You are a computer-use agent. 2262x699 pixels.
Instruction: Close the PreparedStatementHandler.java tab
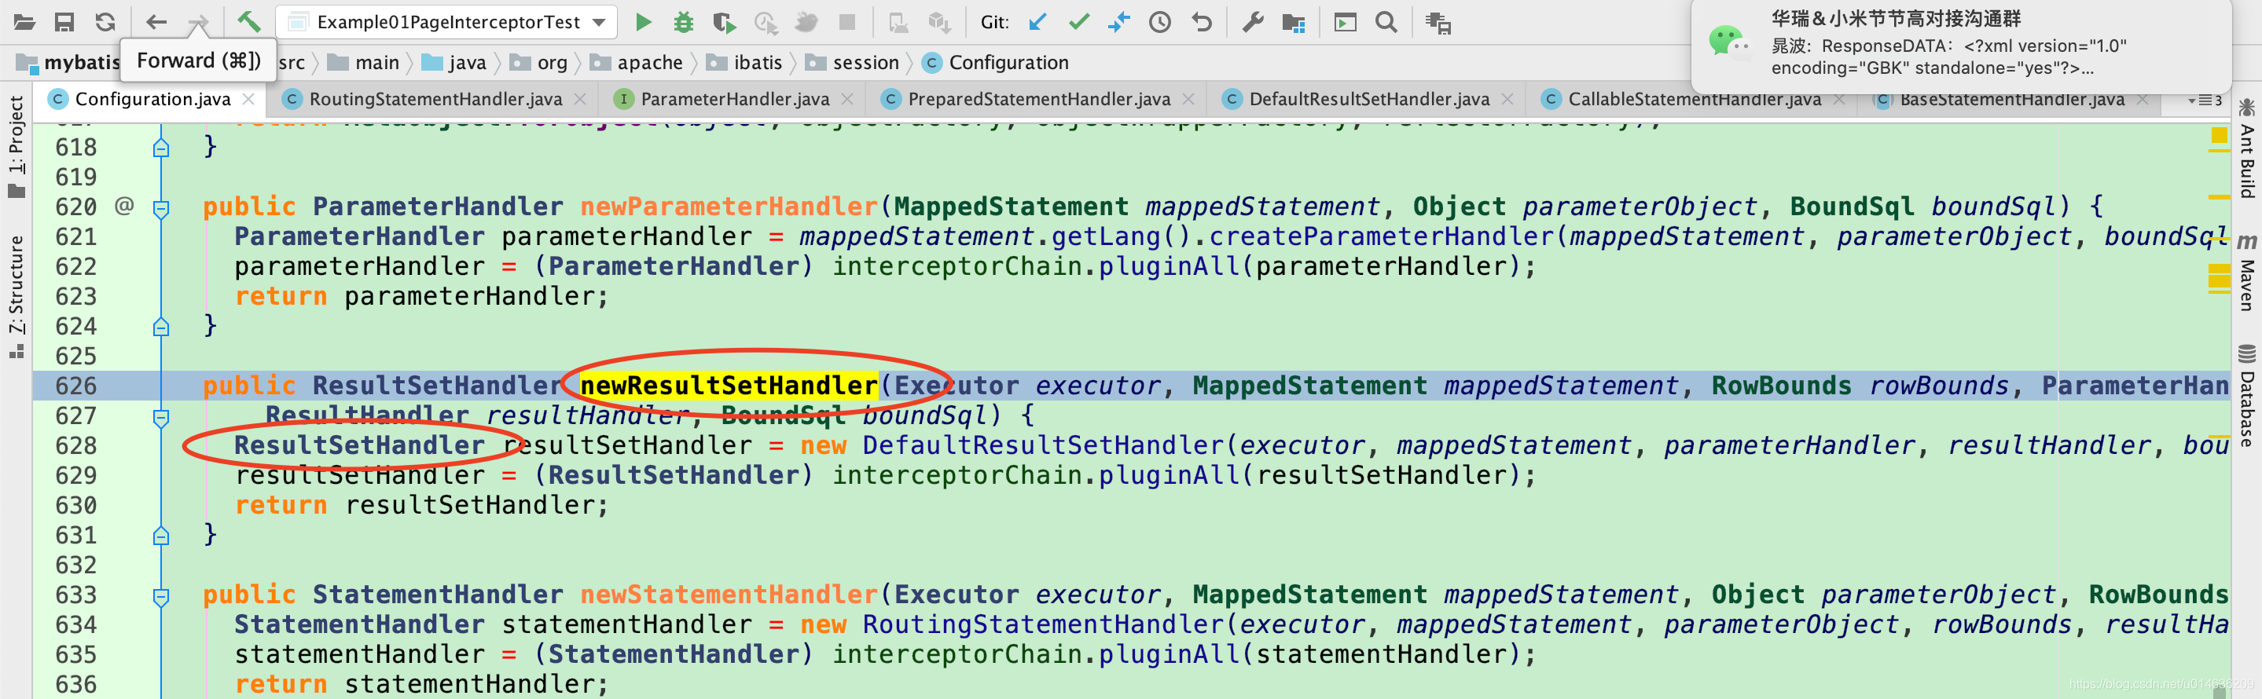(1188, 99)
